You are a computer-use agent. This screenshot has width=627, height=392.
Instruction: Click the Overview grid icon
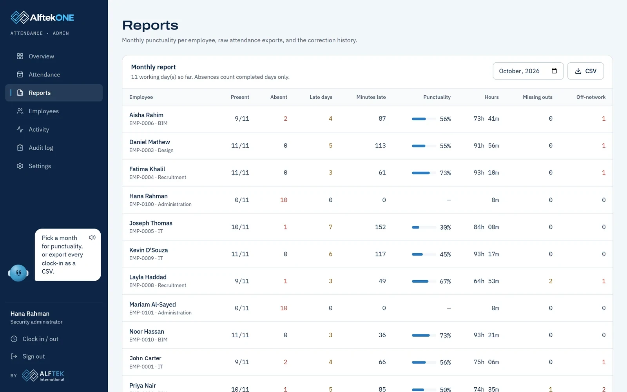click(x=20, y=56)
